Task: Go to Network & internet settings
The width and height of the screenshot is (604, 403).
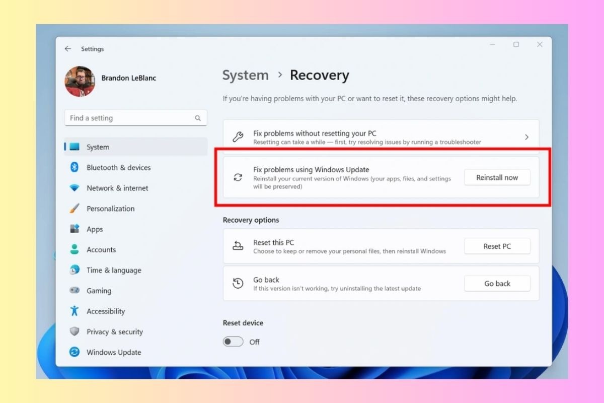Action: [x=136, y=188]
